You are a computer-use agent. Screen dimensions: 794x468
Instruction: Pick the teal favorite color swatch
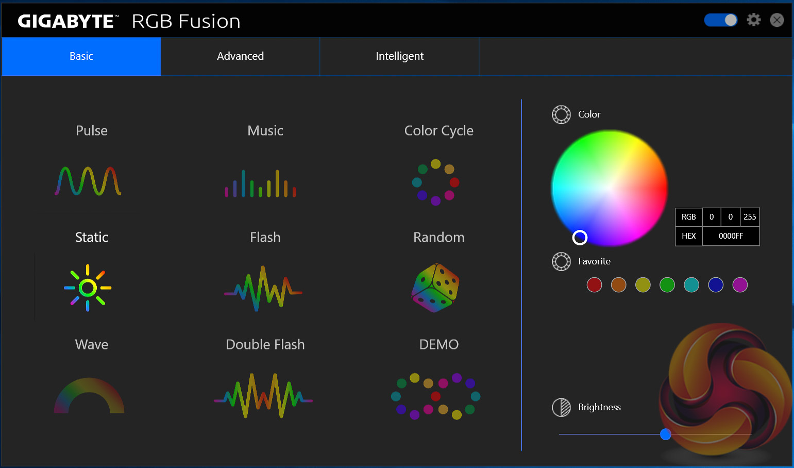click(x=691, y=285)
